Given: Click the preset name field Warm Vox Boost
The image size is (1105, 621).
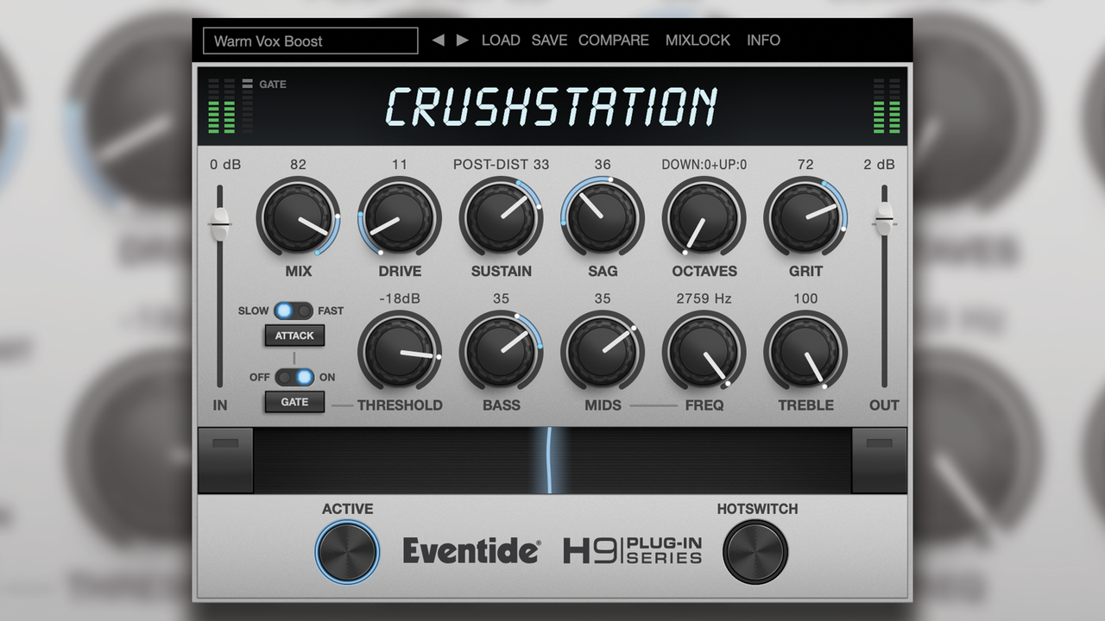Looking at the screenshot, I should click(311, 41).
